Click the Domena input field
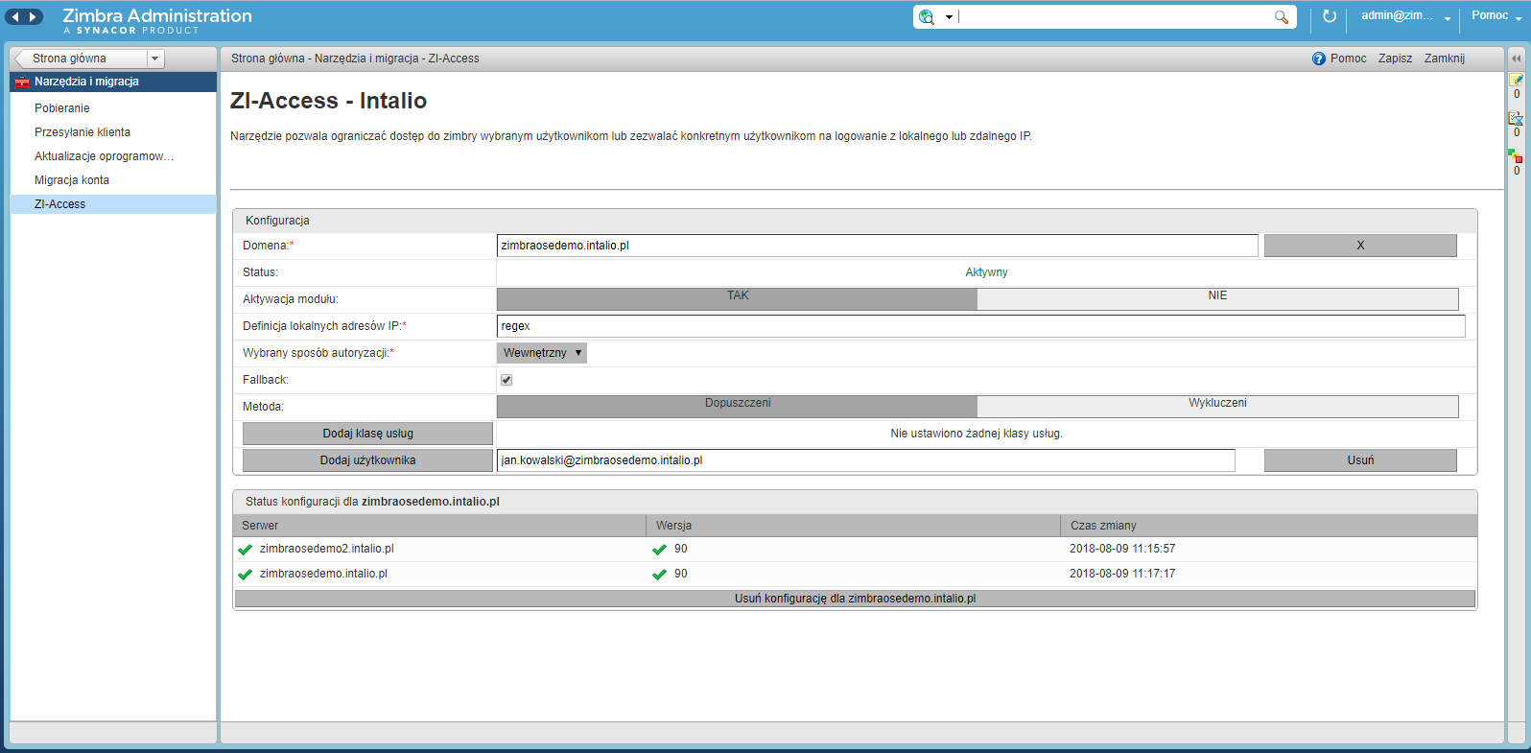1531x753 pixels. (x=878, y=246)
